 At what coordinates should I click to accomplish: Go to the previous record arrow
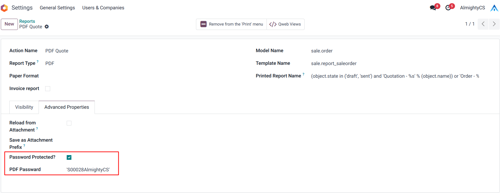483,24
